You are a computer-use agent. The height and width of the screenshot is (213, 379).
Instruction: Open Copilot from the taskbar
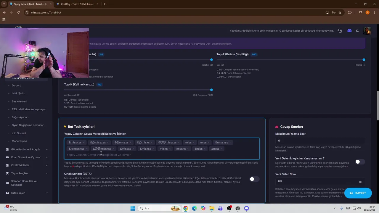pos(203,208)
